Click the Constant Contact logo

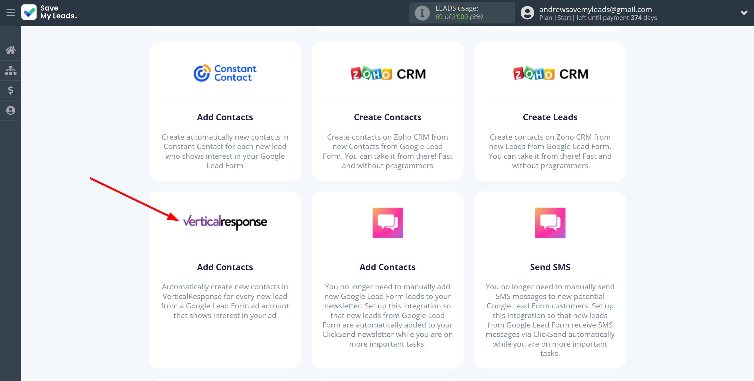pyautogui.click(x=225, y=73)
